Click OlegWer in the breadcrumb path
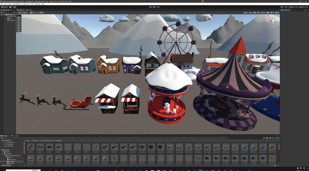This screenshot has height=171, width=309. coord(35,141)
